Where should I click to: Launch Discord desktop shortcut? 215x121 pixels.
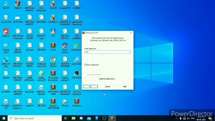65,103
